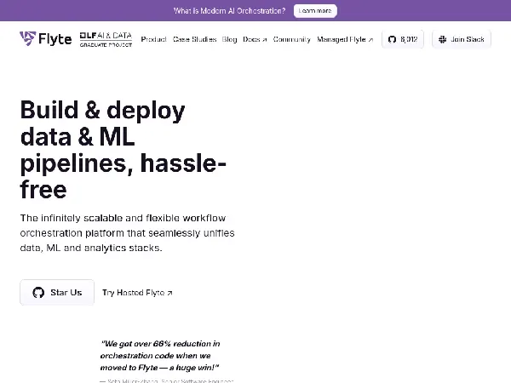This screenshot has height=383, width=511.
Task: Click the Flyte wordmark to go home
Action: (x=55, y=39)
